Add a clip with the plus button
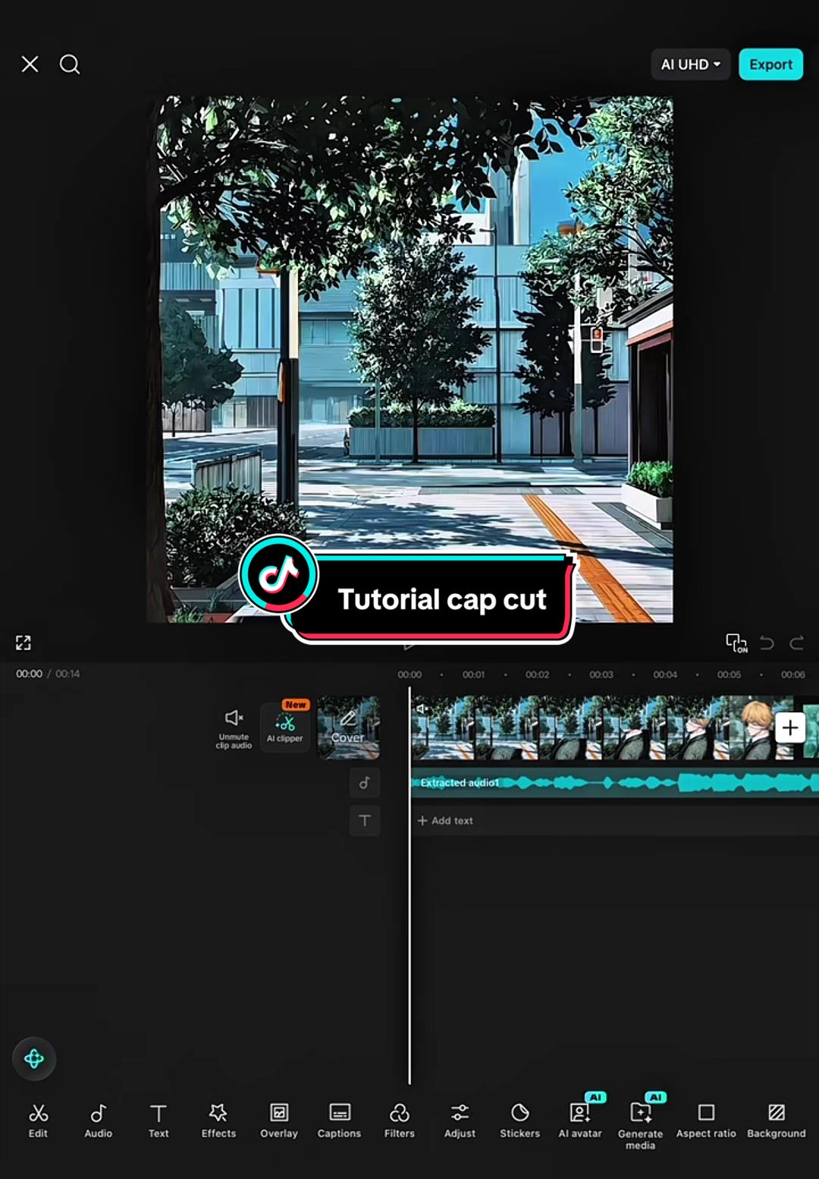The height and width of the screenshot is (1179, 819). pos(789,728)
